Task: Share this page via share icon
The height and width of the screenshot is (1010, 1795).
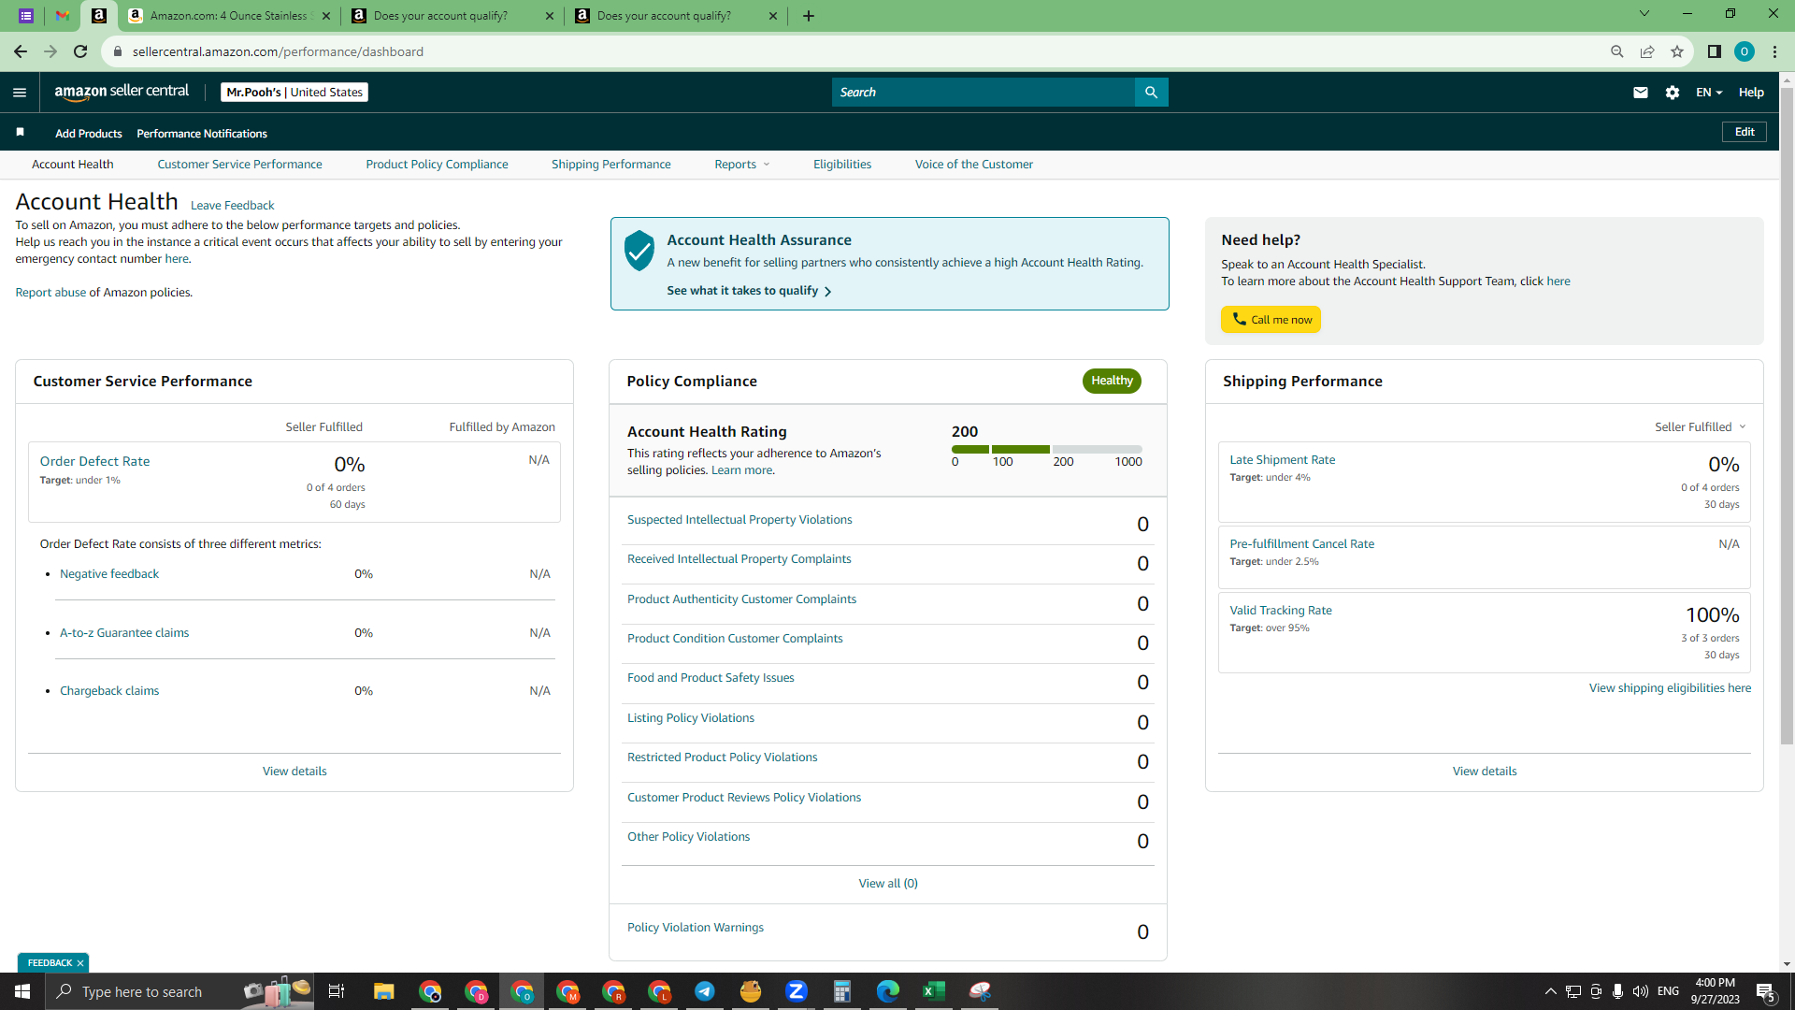Action: click(x=1647, y=51)
